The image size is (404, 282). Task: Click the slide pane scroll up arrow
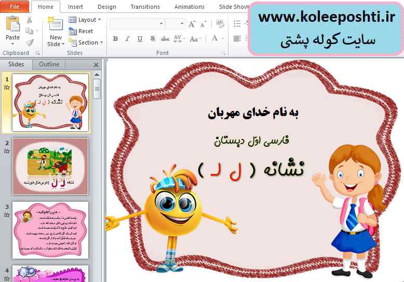coord(97,75)
